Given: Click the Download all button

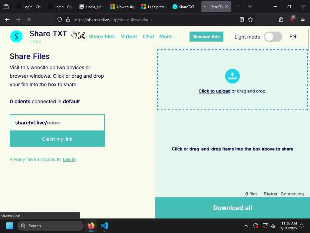Looking at the screenshot, I should 232,208.
